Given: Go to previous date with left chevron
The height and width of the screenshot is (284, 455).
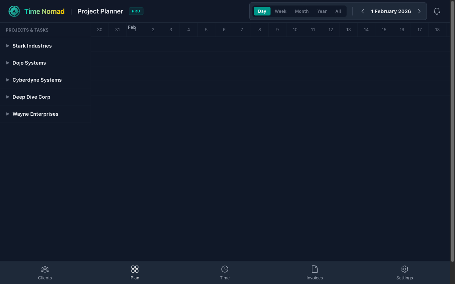Looking at the screenshot, I should coord(363,11).
